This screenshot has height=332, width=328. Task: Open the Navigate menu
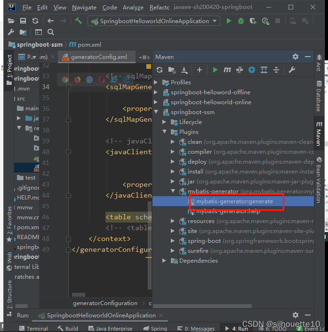[x=84, y=8]
